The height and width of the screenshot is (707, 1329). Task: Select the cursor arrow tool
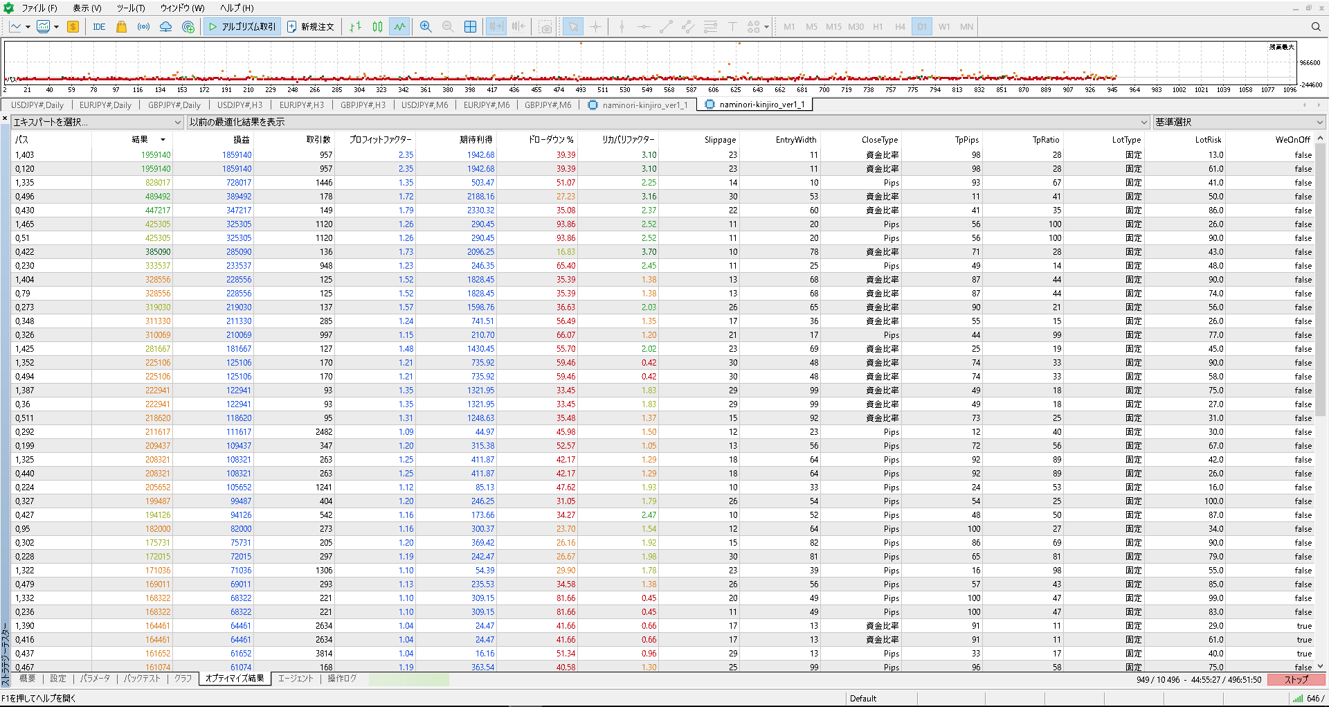coord(572,27)
